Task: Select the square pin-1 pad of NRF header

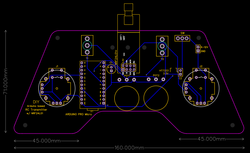Action: 123,69
